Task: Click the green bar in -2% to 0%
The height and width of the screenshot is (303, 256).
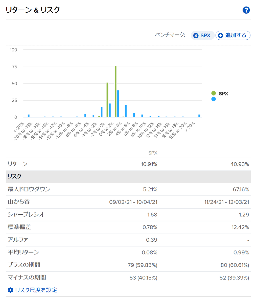Action: click(107, 100)
